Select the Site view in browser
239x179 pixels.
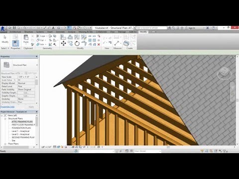click(13, 141)
